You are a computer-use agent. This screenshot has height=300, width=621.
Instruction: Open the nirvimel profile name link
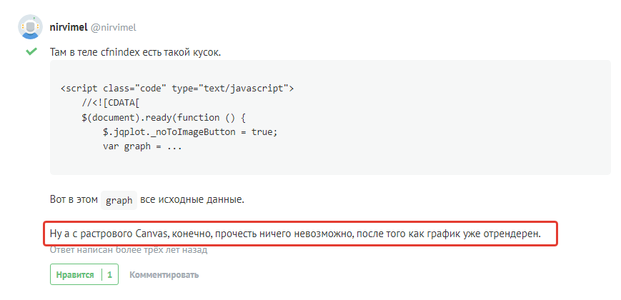click(68, 27)
